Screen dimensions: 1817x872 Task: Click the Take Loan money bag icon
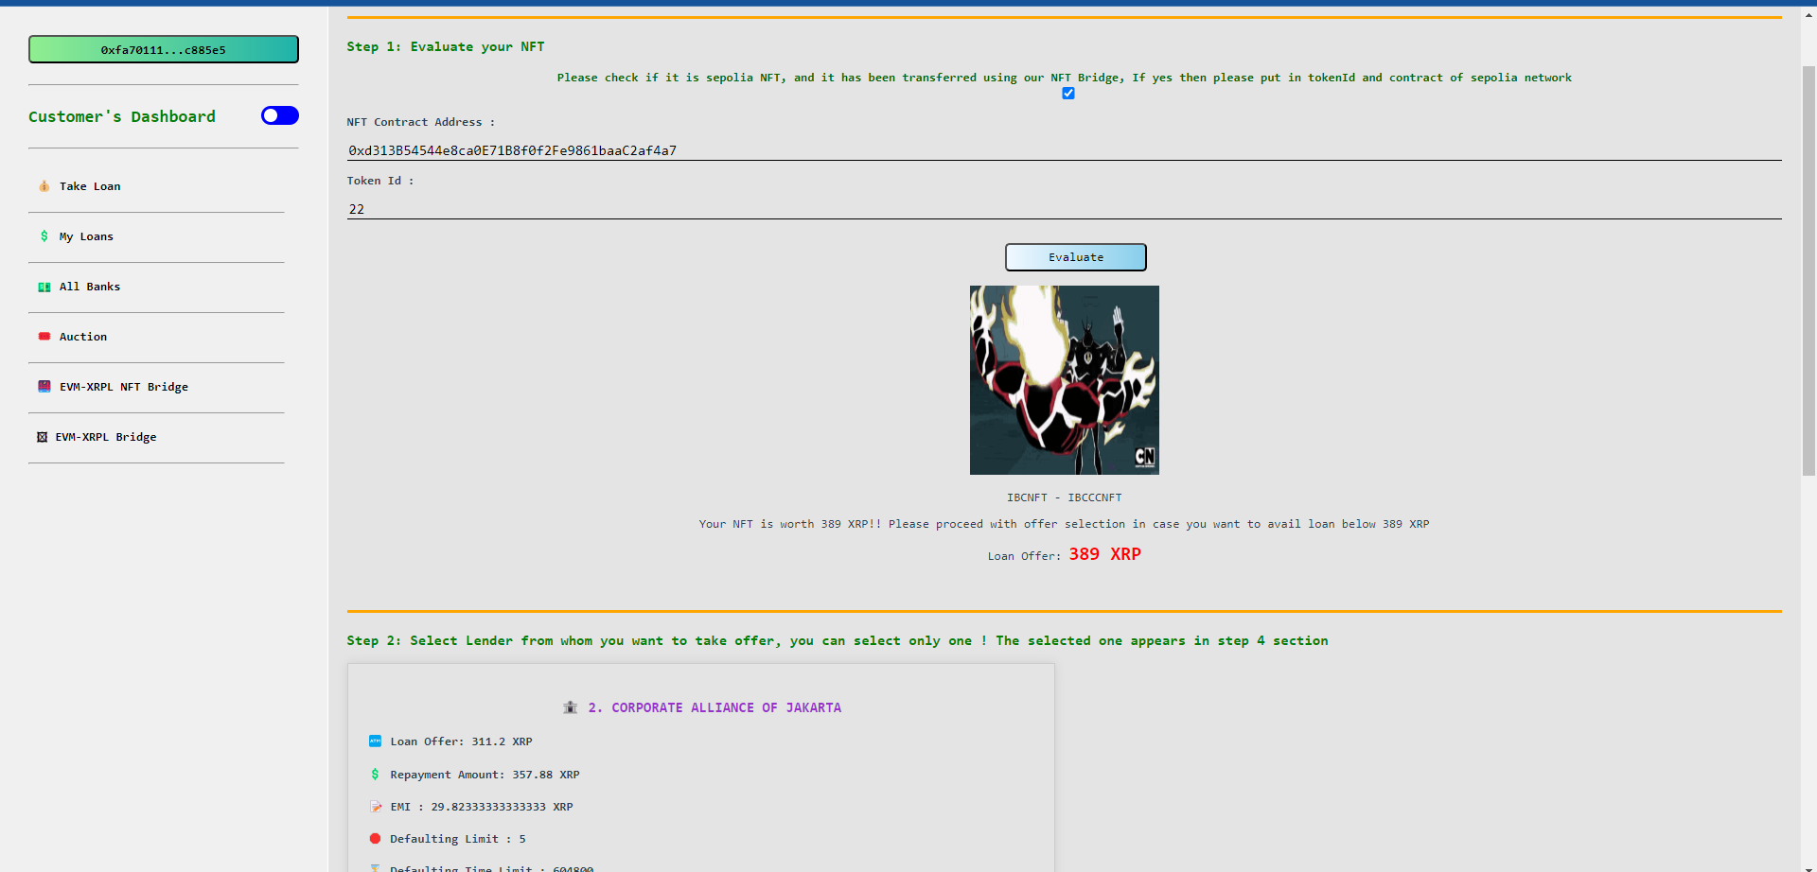pyautogui.click(x=44, y=186)
